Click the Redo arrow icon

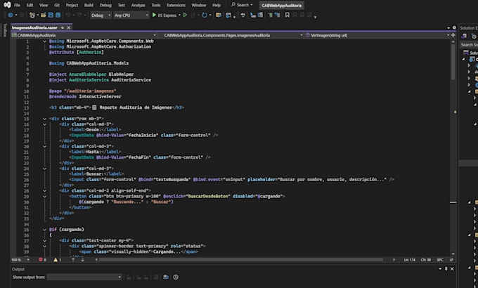[x=79, y=15]
